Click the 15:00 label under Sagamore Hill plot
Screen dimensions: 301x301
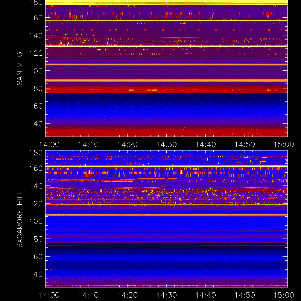coord(284,295)
